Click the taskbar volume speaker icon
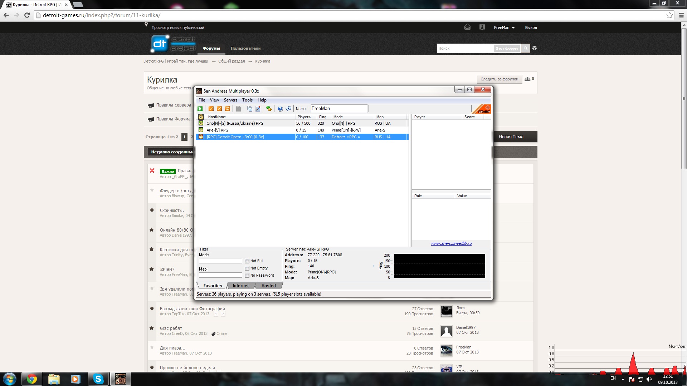Screen dimensions: 687x386 pyautogui.click(x=649, y=379)
